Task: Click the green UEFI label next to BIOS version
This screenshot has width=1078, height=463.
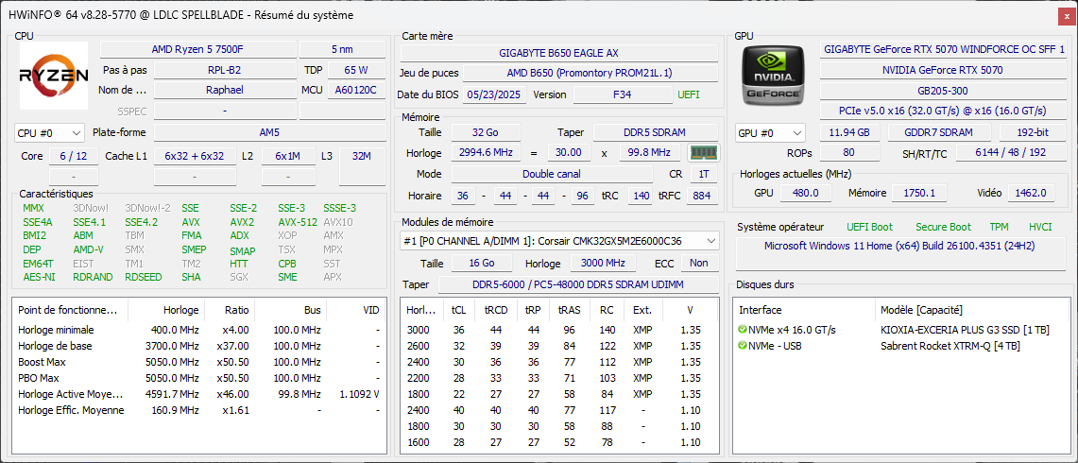Action: click(x=688, y=94)
